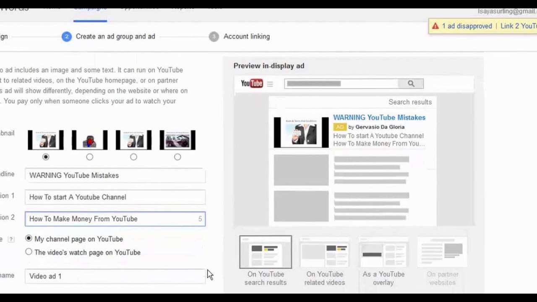
Task: Show preview on partner websites
Action: (x=442, y=261)
